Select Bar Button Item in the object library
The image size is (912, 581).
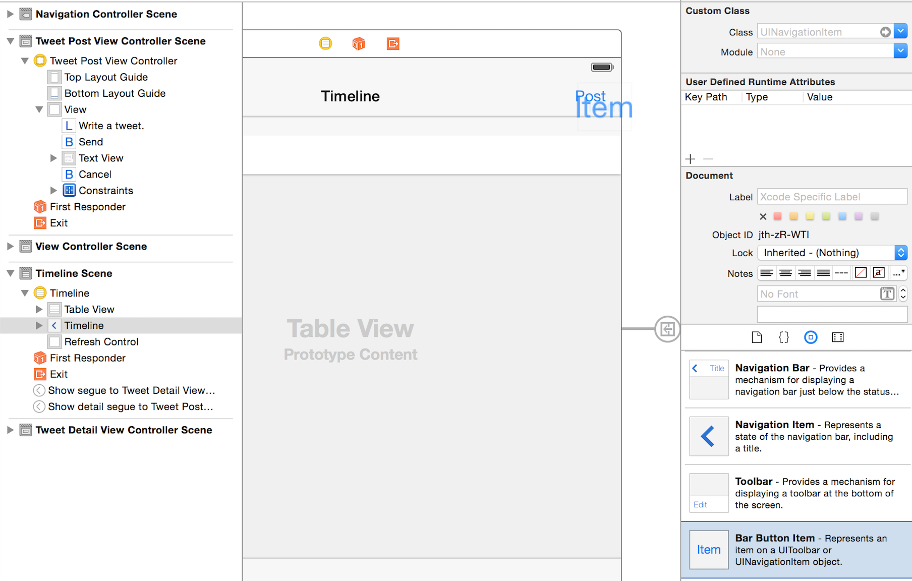pos(796,550)
